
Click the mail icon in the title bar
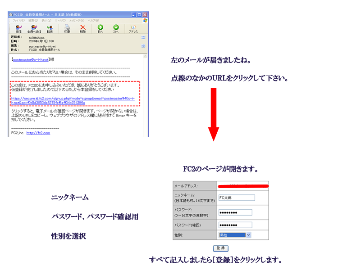click(x=11, y=15)
